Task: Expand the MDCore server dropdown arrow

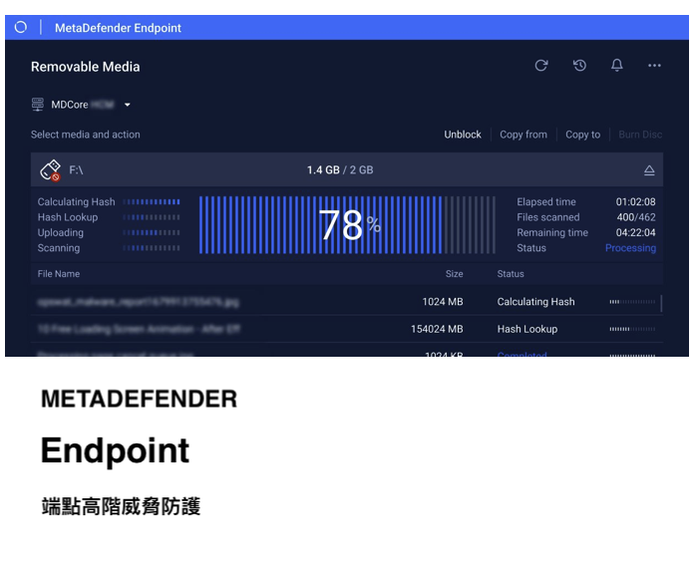Action: 128,105
